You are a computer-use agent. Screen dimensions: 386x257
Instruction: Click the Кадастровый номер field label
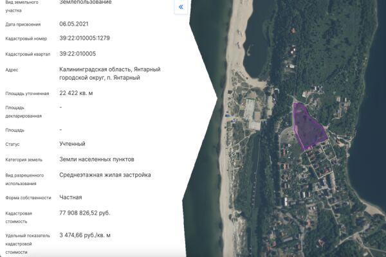point(26,39)
